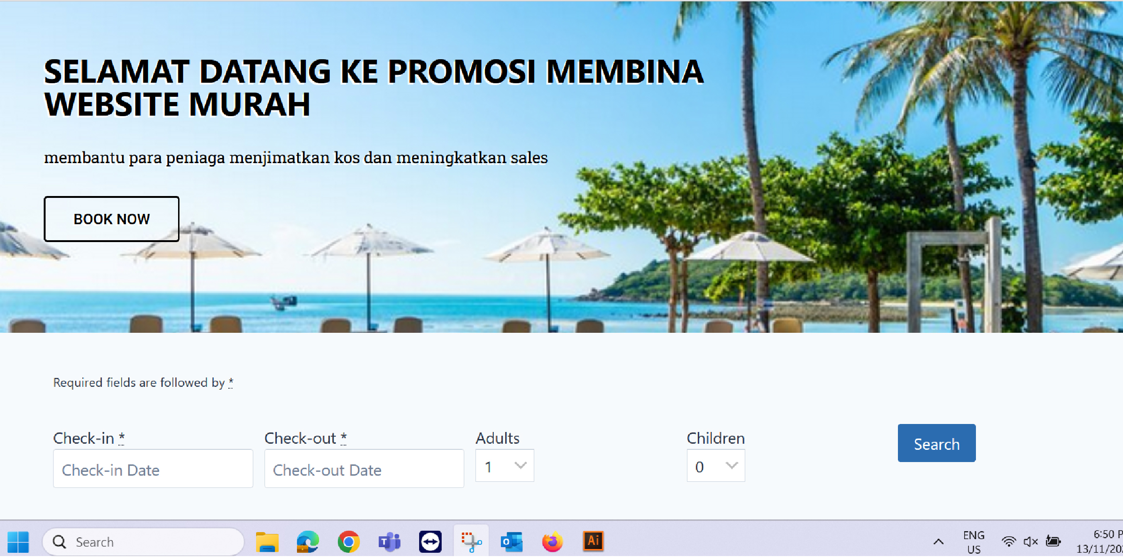Open Outlook from the taskbar
This screenshot has height=557, width=1123.
[x=512, y=542]
